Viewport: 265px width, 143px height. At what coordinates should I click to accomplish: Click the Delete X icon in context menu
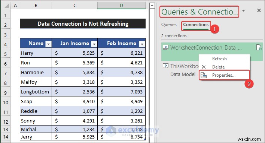(204, 67)
